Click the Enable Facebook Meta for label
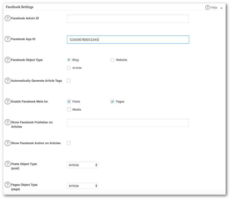 [x=30, y=101]
